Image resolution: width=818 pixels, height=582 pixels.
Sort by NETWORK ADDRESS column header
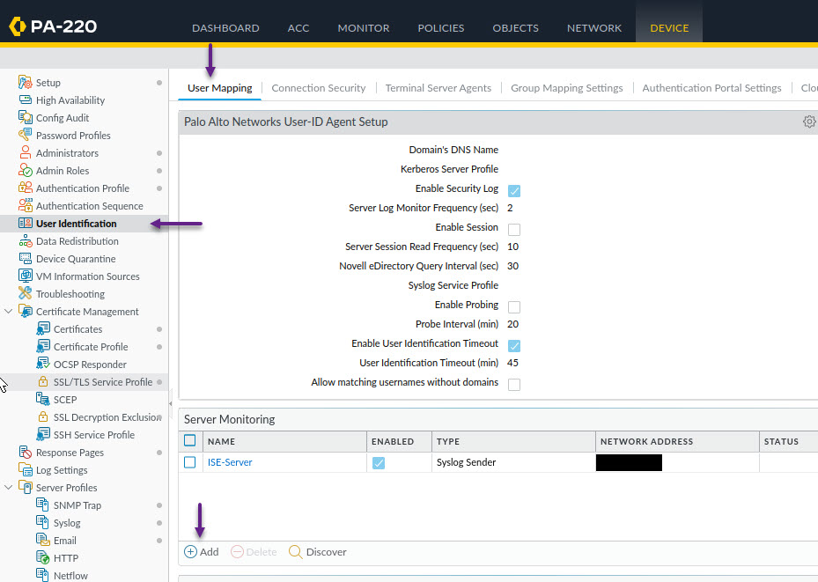(677, 441)
